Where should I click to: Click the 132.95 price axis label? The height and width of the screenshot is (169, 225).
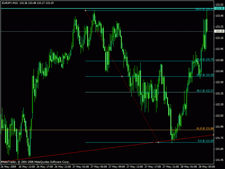coord(219,49)
